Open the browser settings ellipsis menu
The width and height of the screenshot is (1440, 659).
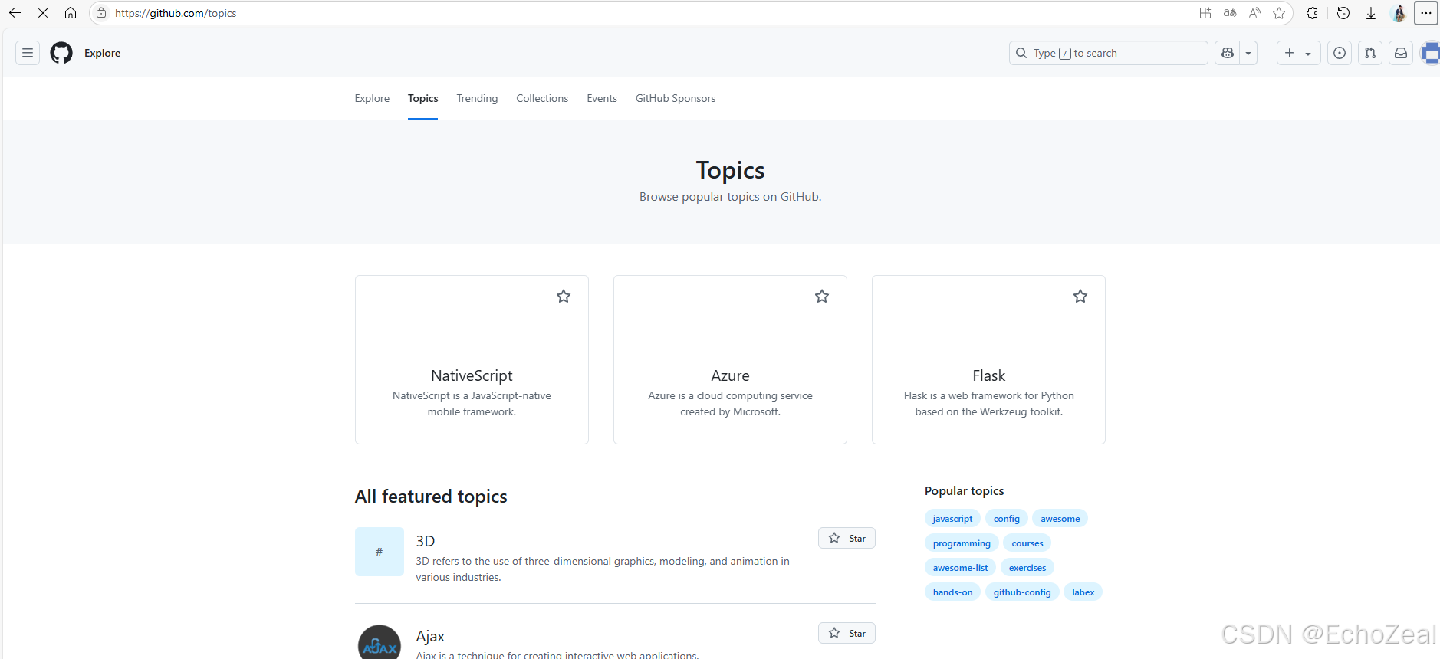click(x=1426, y=13)
